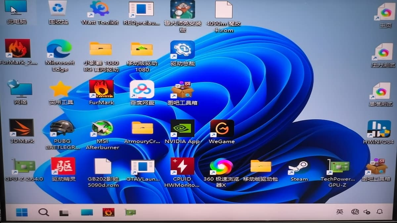The image size is (397, 223).
Task: Launch Watt Toolkit shortcut
Action: pos(100,13)
